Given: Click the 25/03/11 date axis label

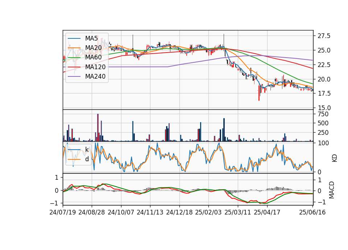Looking at the screenshot, I should click(x=238, y=212).
